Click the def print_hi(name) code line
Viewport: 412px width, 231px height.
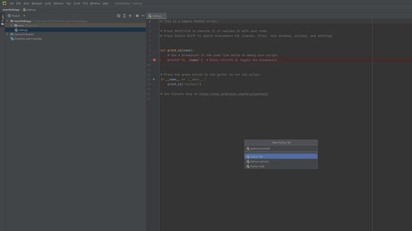[177, 50]
